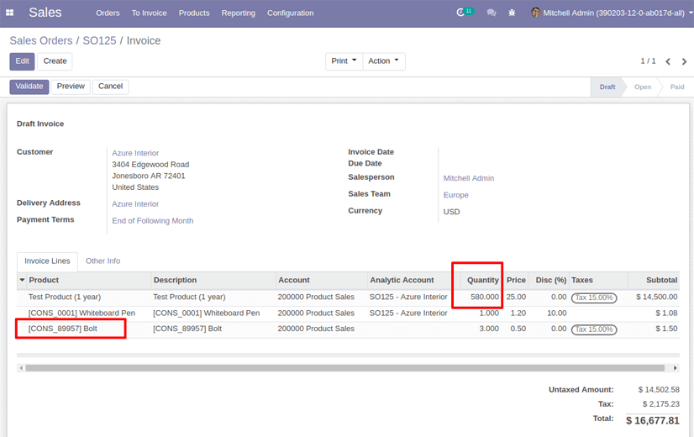
Task: Open the Configuration menu
Action: (x=291, y=13)
